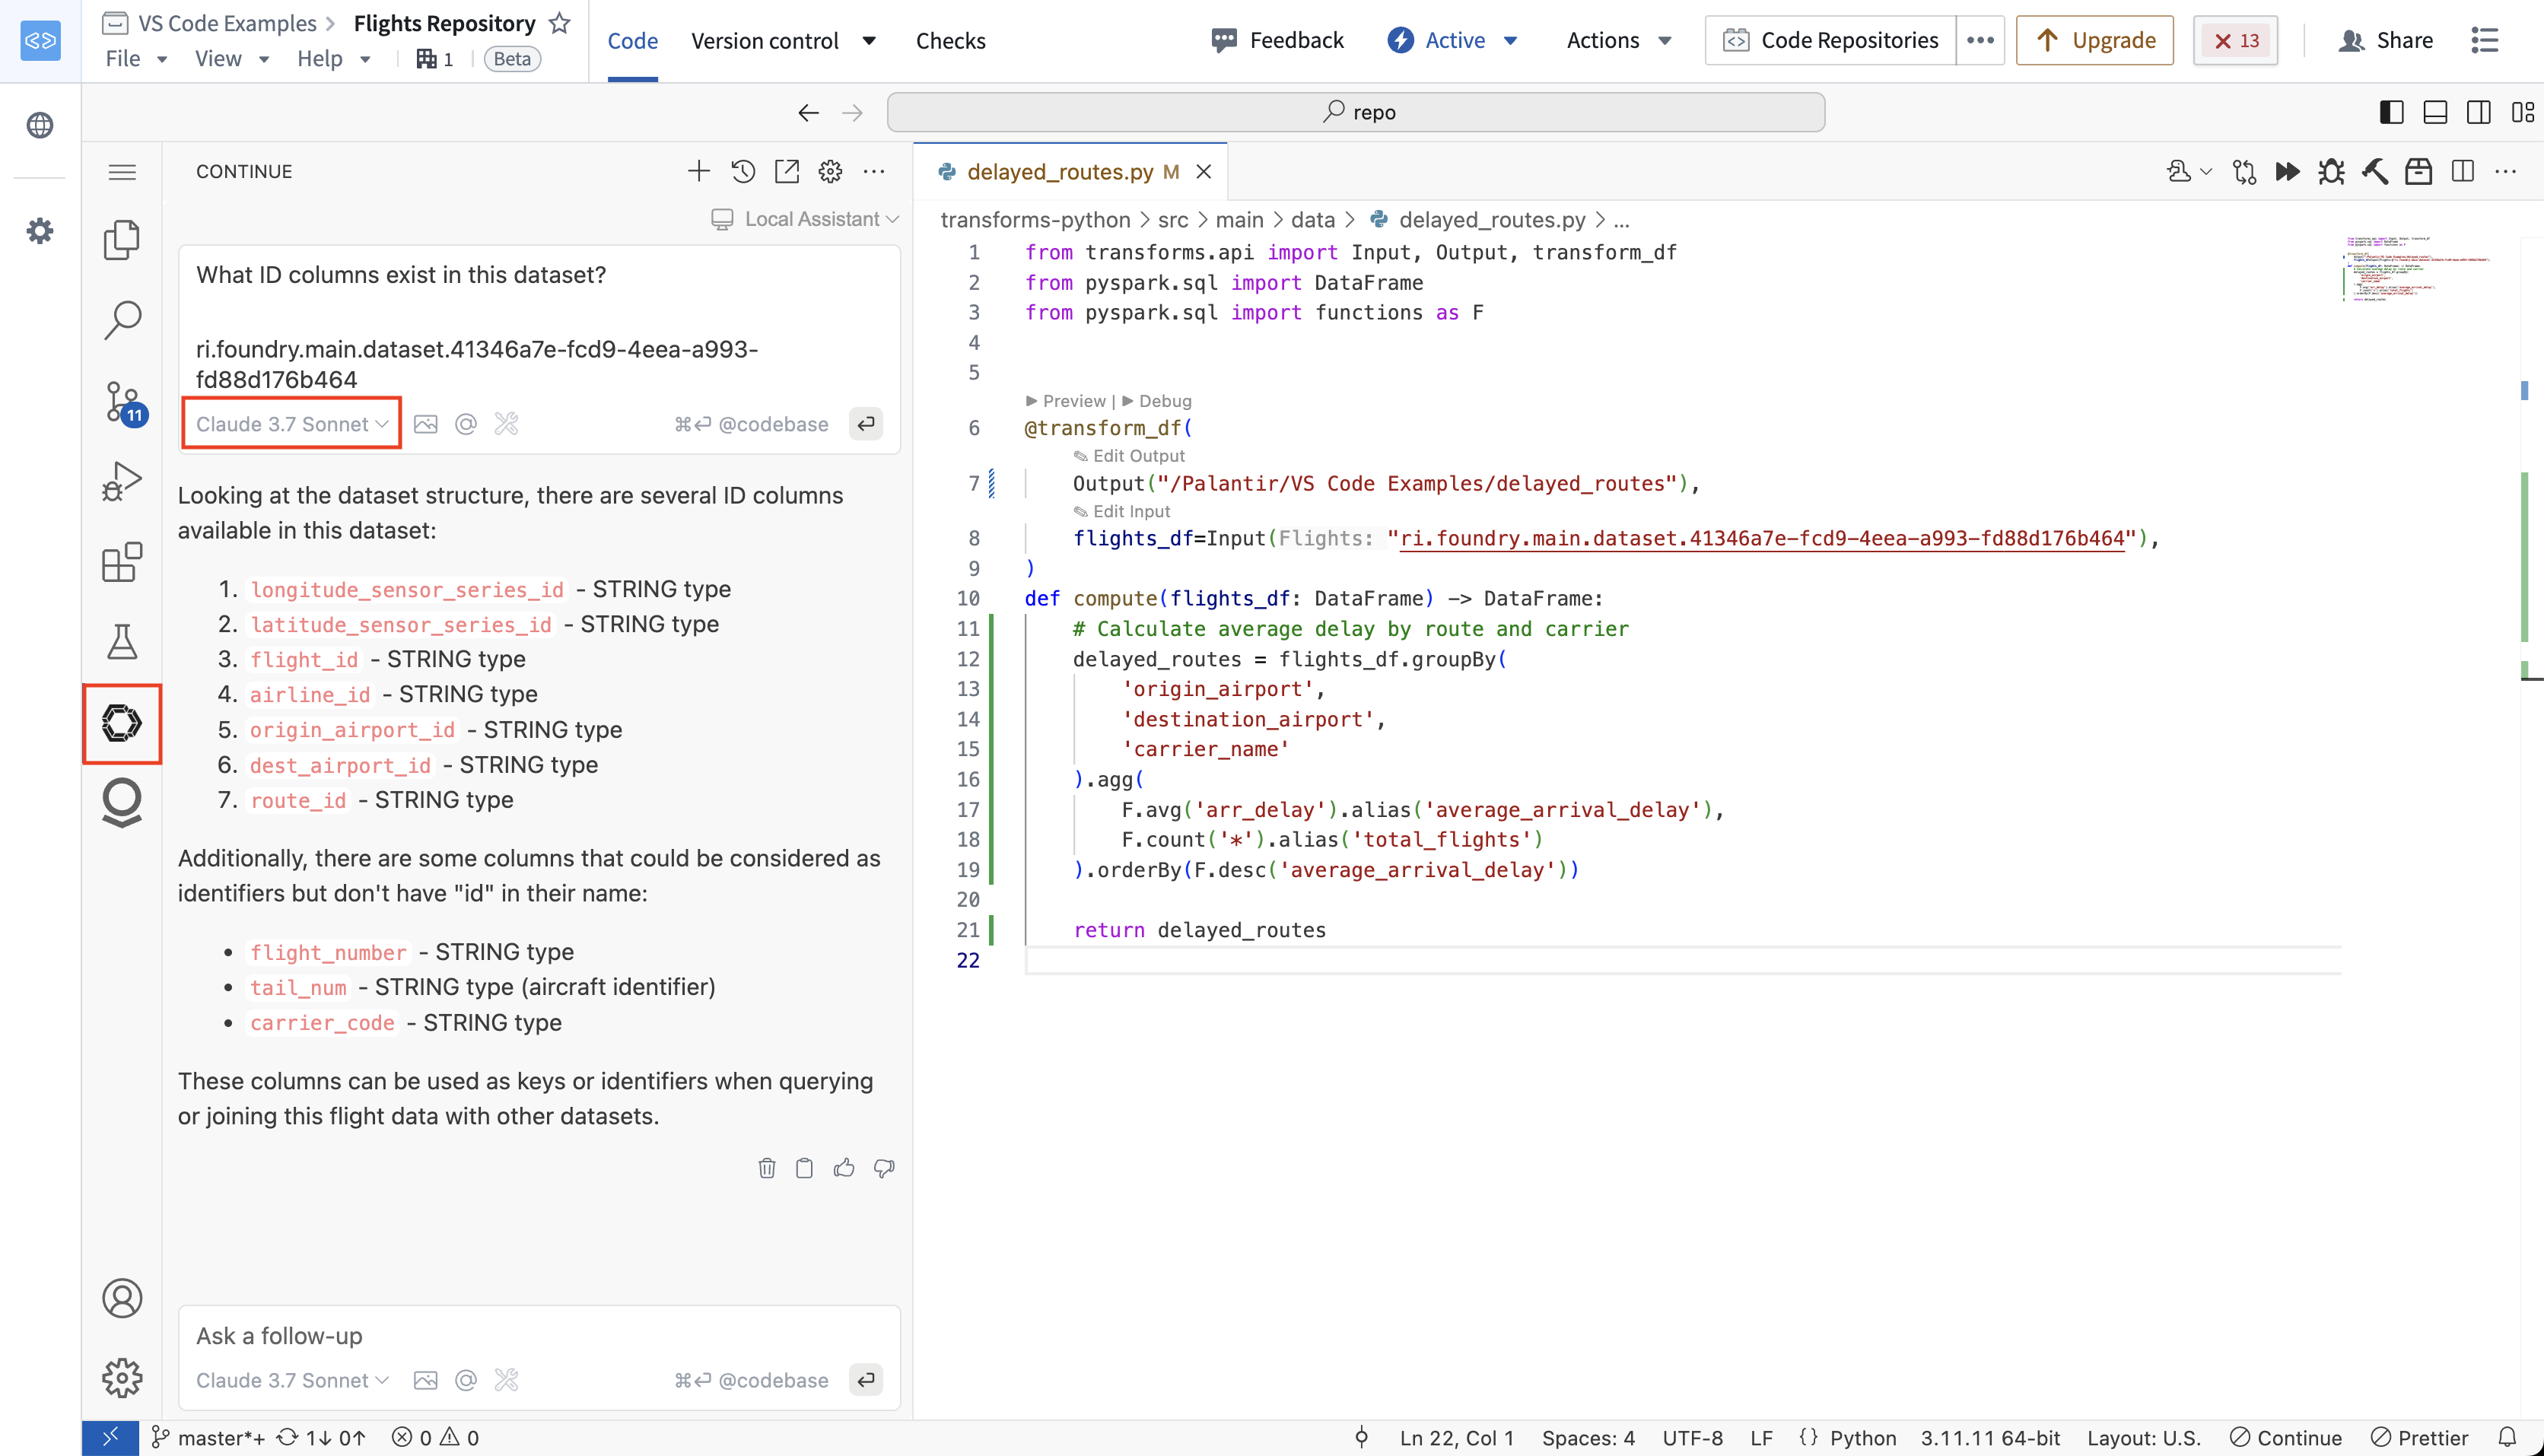Switch to the Checks tab
The height and width of the screenshot is (1456, 2544).
click(950, 41)
